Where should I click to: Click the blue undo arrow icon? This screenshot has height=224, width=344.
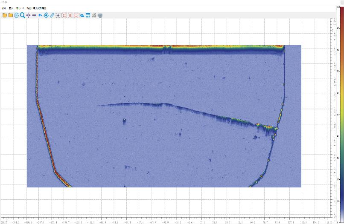point(41,15)
